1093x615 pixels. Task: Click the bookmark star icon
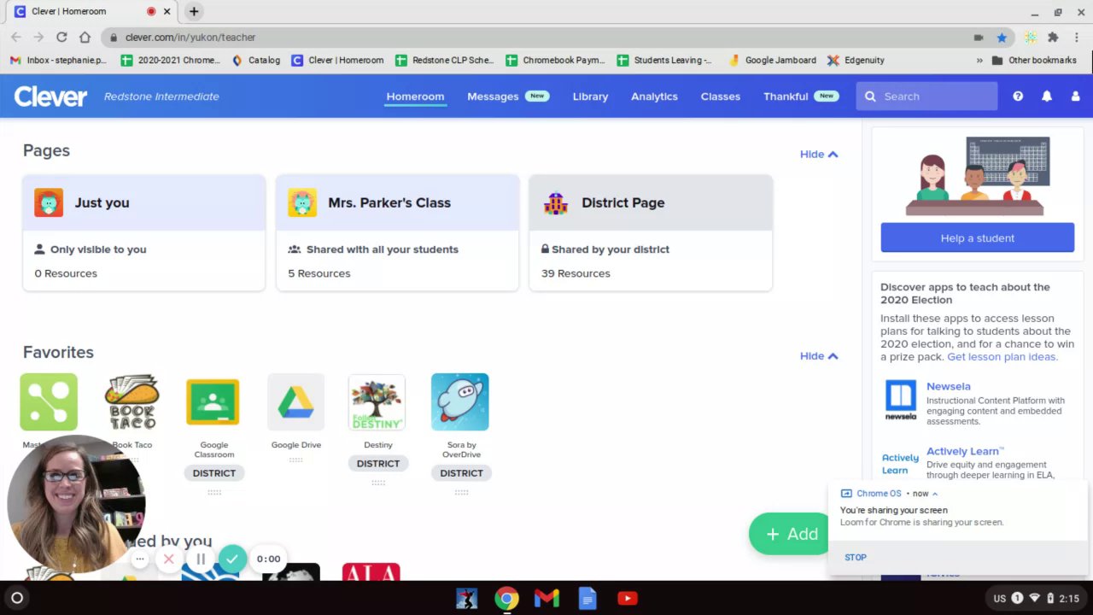[1002, 38]
